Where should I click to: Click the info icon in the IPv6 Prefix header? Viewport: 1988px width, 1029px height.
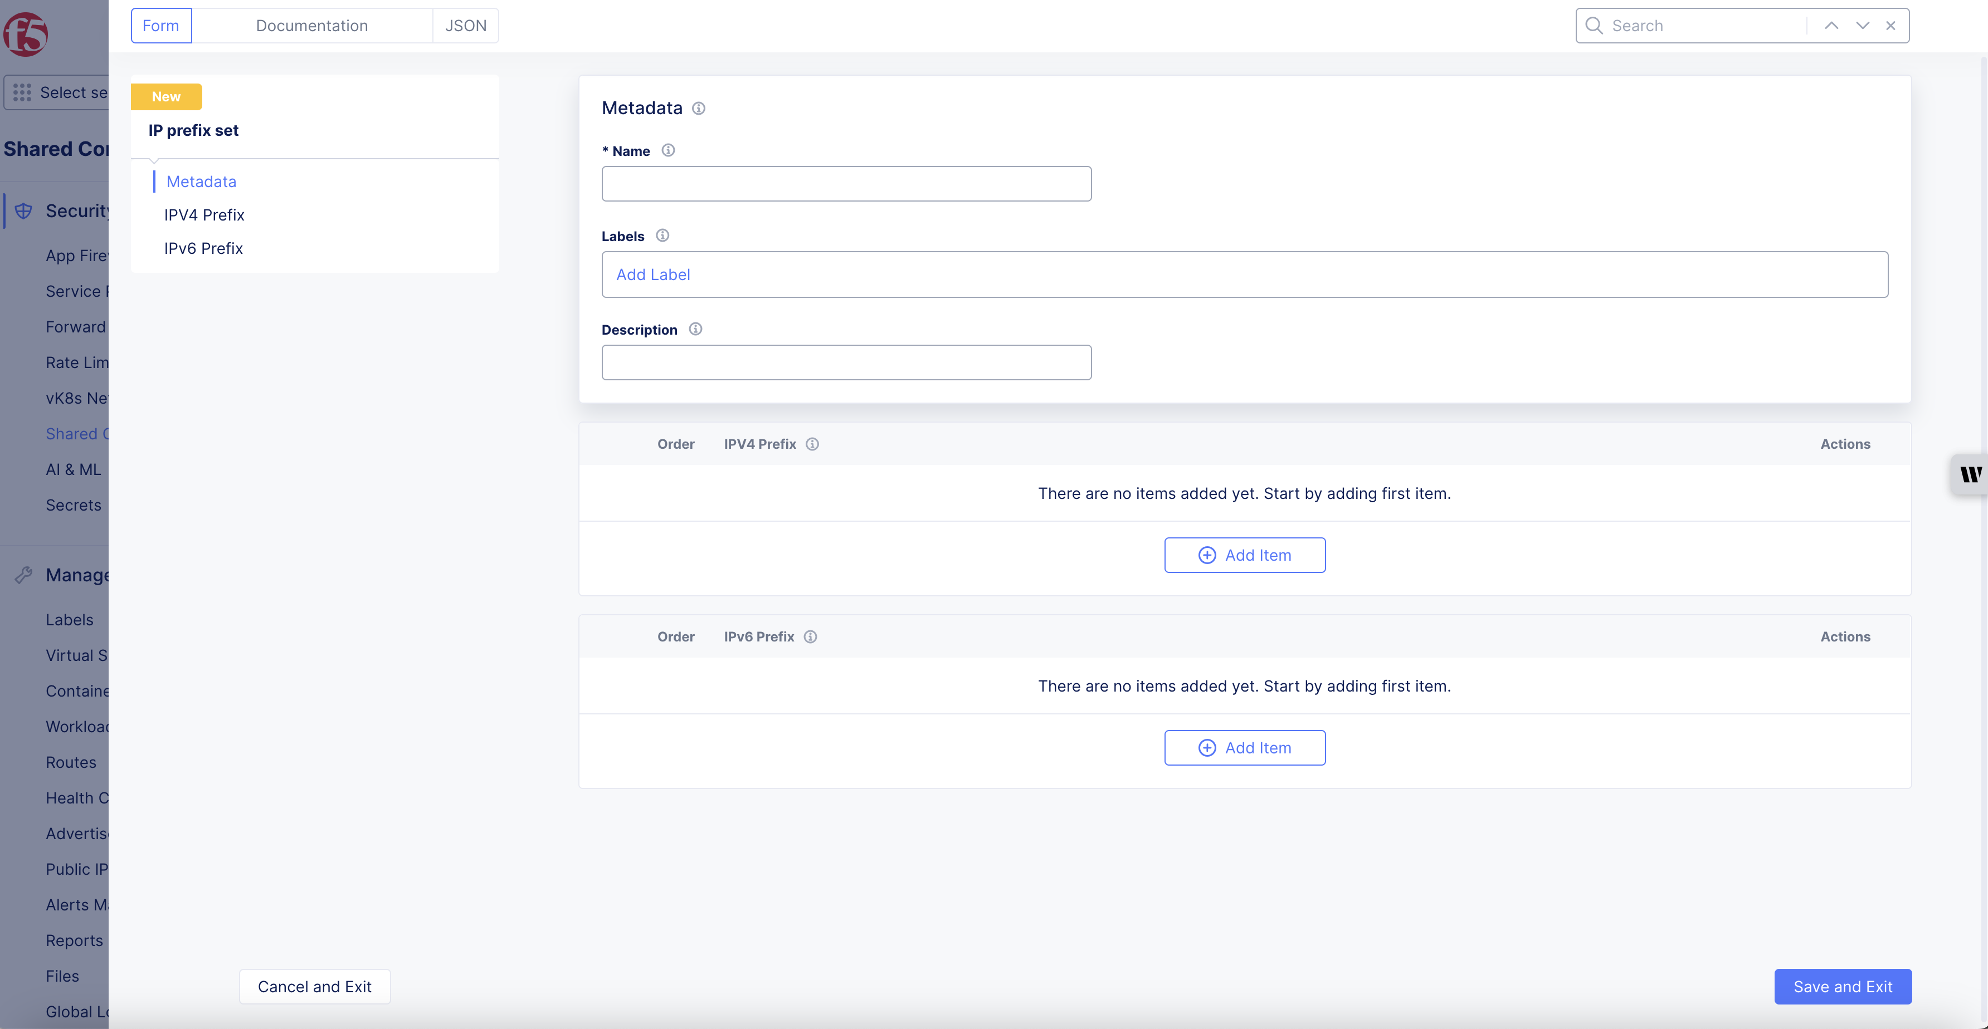810,636
